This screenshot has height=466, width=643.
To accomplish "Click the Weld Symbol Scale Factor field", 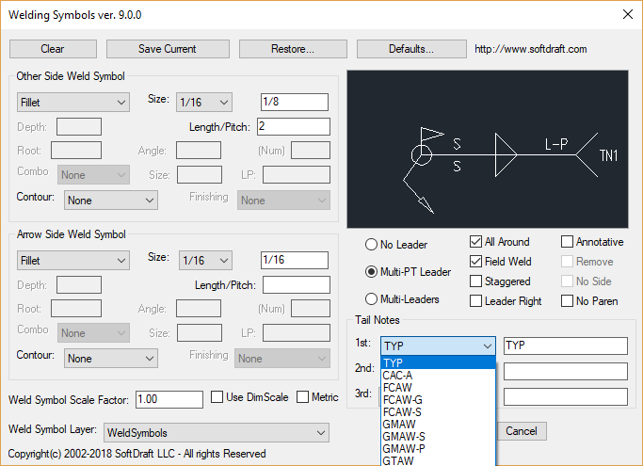I will [169, 399].
